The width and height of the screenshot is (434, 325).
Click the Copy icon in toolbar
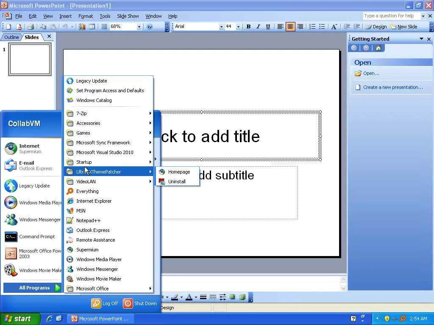(43, 27)
